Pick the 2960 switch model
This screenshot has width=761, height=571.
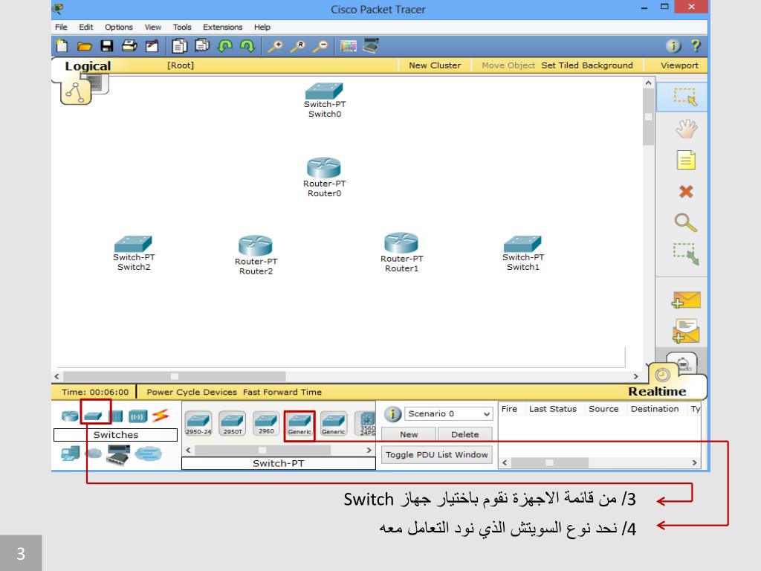point(266,423)
